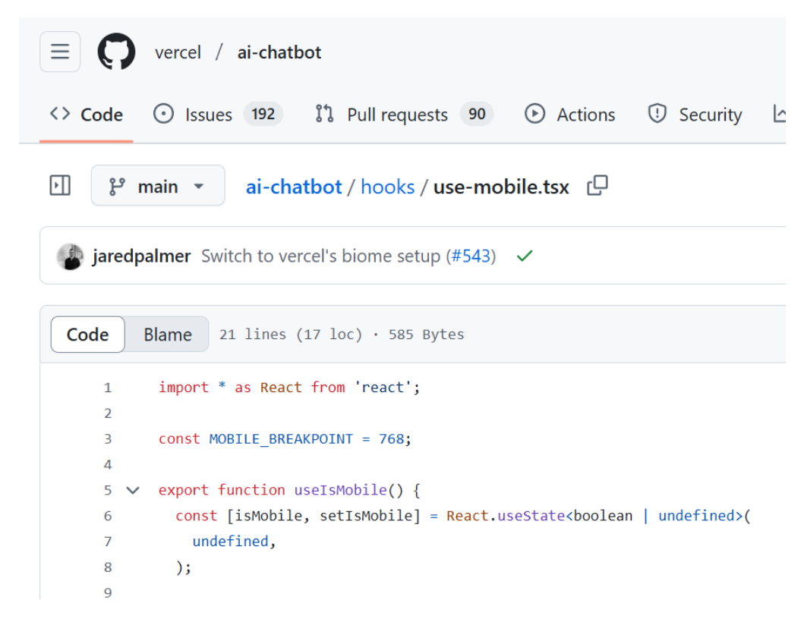Open the vercel owner link
The image size is (804, 619).
point(178,52)
